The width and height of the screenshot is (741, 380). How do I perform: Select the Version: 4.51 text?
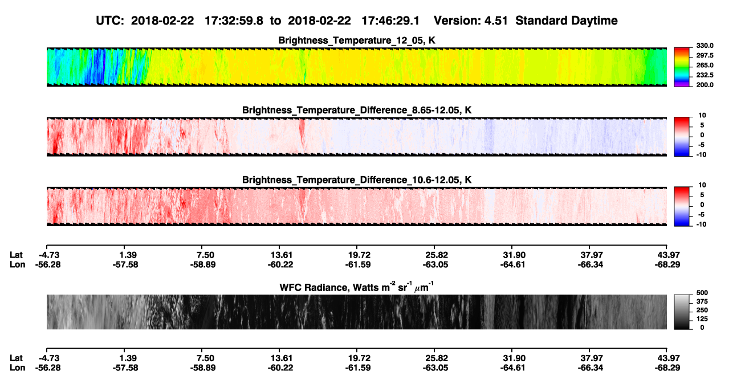coord(472,21)
